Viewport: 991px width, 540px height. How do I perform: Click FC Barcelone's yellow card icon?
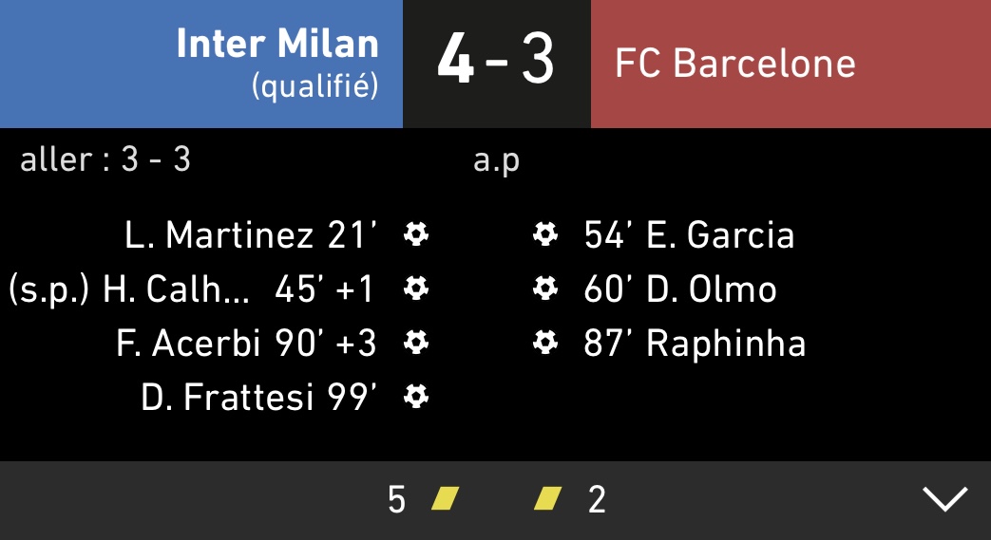coord(547,498)
